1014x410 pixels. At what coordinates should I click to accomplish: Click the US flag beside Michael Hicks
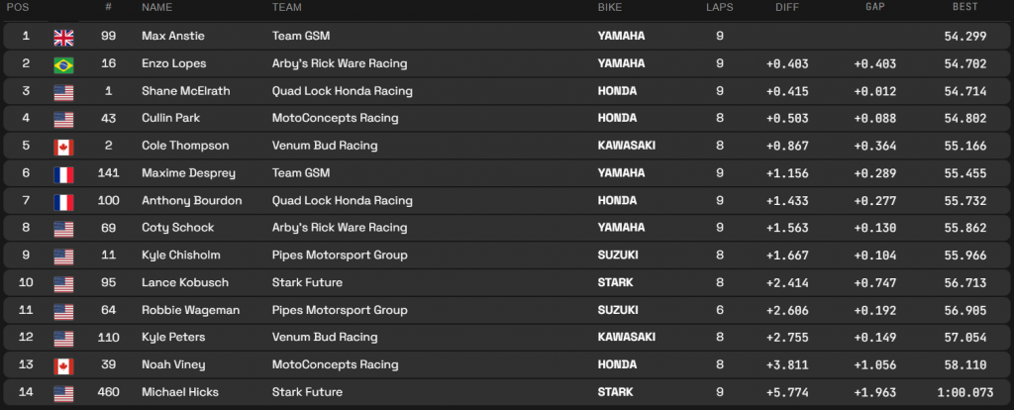[63, 392]
